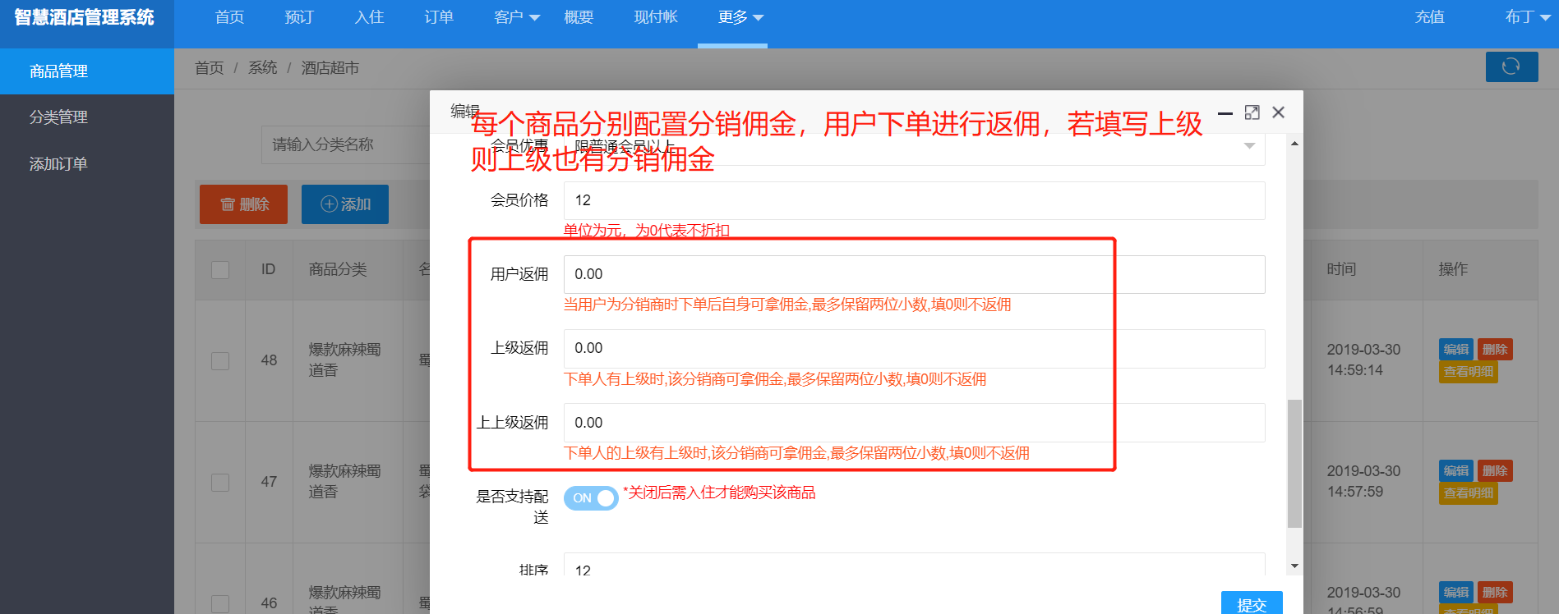Click 编辑 button for 14:59:14 row
The width and height of the screenshot is (1559, 614).
pyautogui.click(x=1456, y=350)
